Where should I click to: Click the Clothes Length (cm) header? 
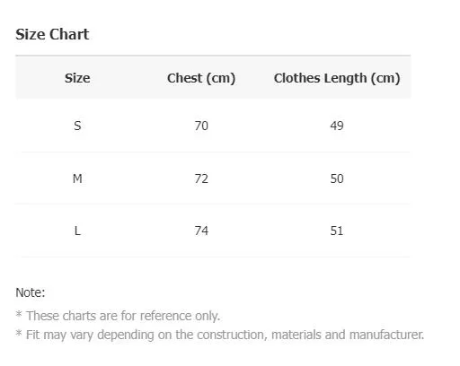[x=337, y=78]
